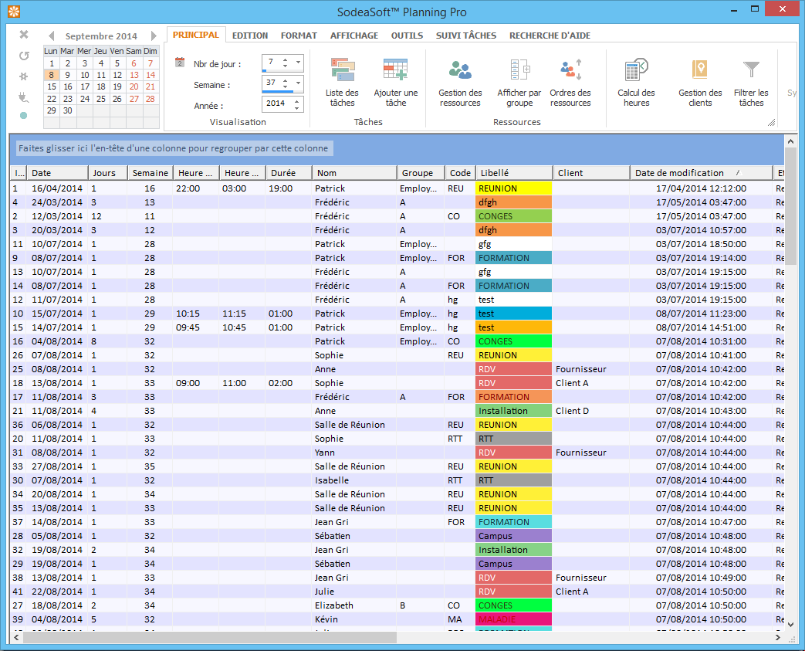The height and width of the screenshot is (651, 805).
Task: Click purple Campus label for Sébatien 05/08/2014
Action: pyautogui.click(x=513, y=536)
